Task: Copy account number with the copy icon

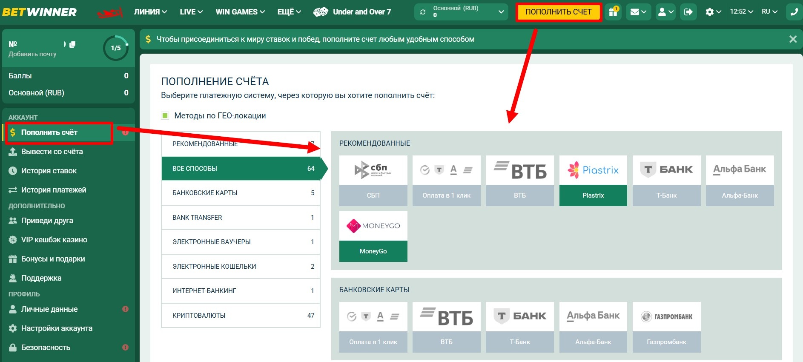Action: click(x=72, y=44)
